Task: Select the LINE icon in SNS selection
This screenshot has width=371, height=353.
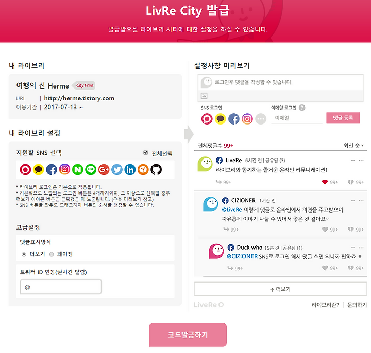Action: tap(91, 169)
